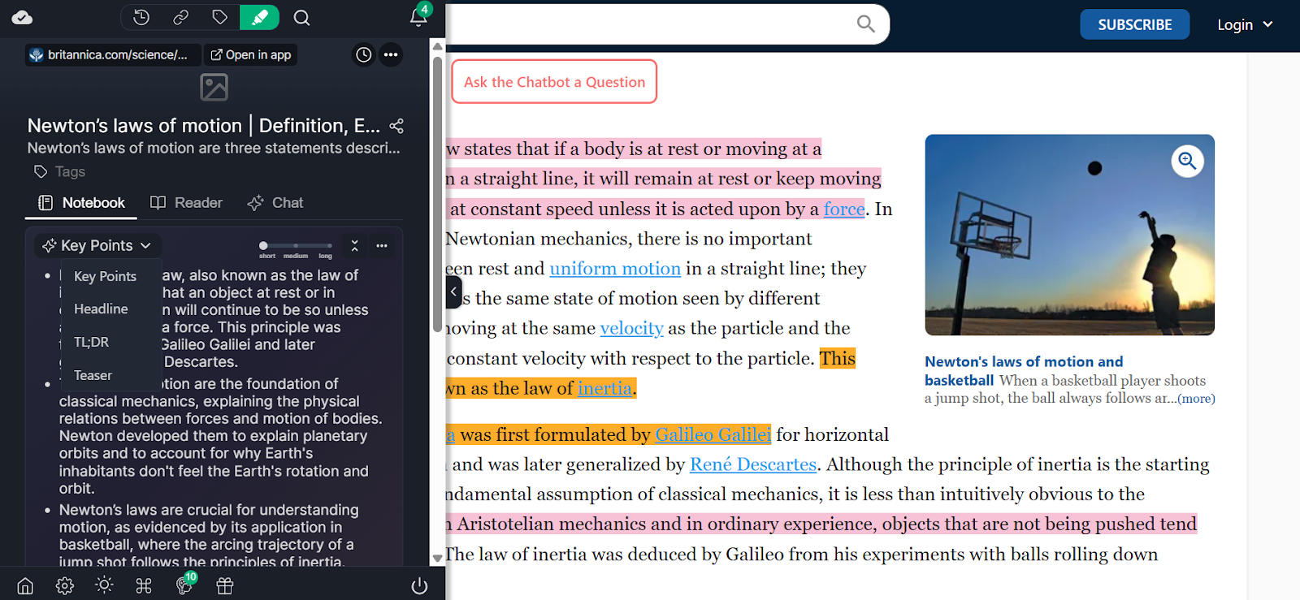Expand the Login dropdown menu
The height and width of the screenshot is (600, 1300).
coord(1245,25)
